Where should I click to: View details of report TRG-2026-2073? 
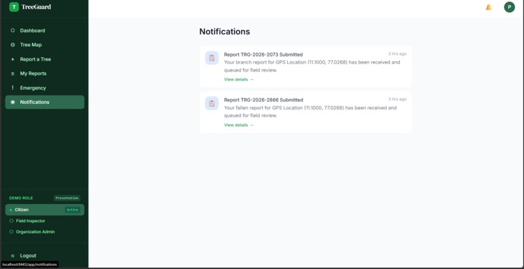(239, 79)
